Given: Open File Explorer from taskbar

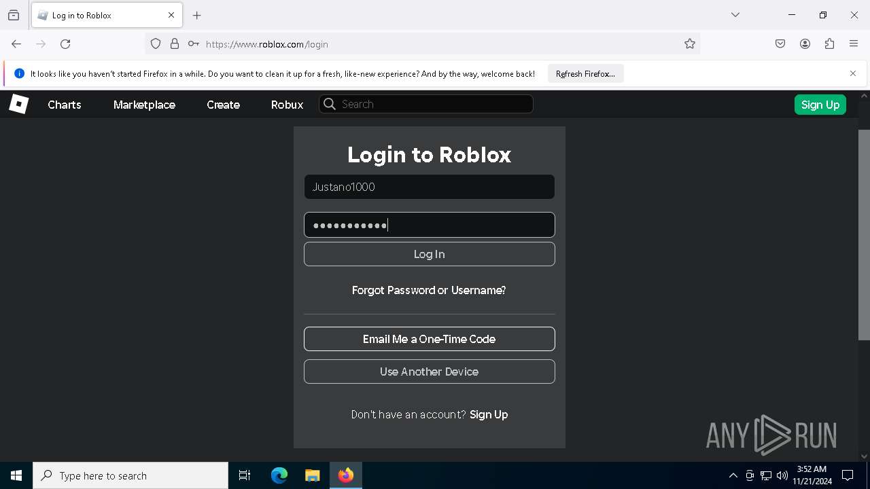Looking at the screenshot, I should (x=312, y=475).
